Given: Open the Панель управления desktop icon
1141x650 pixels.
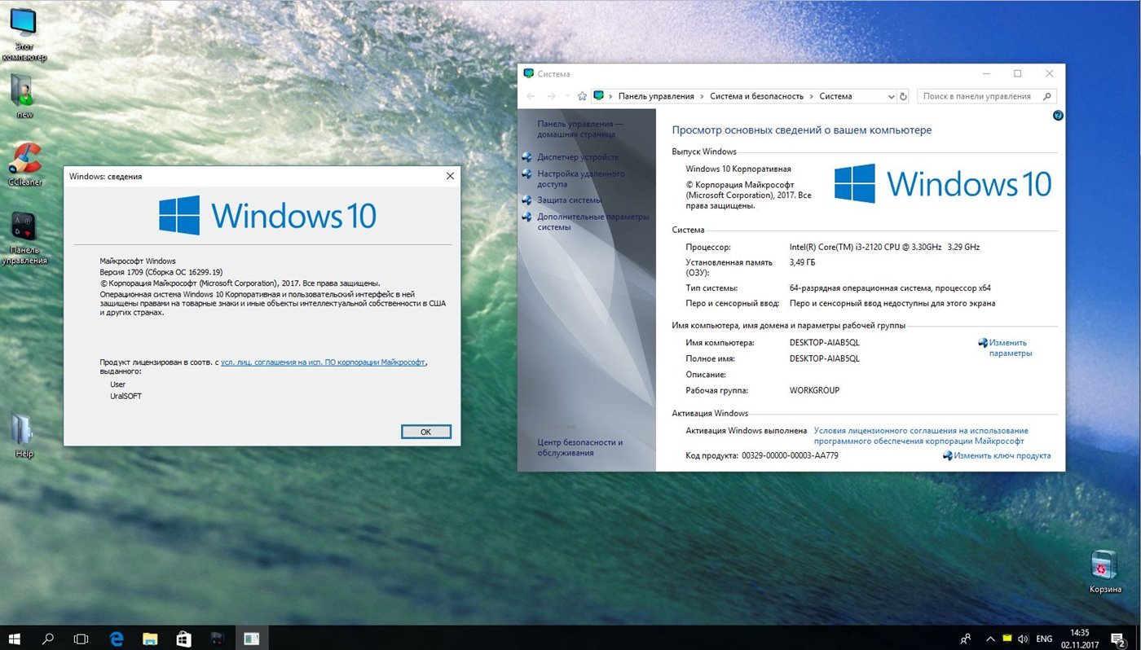Looking at the screenshot, I should [x=24, y=238].
